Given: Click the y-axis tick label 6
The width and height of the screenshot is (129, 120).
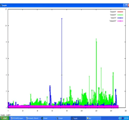Looking at the screenshot, I should pos(6,58).
